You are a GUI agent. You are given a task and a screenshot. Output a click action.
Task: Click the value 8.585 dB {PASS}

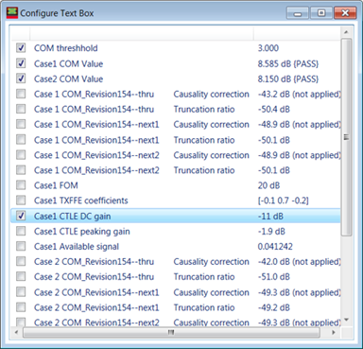click(288, 63)
